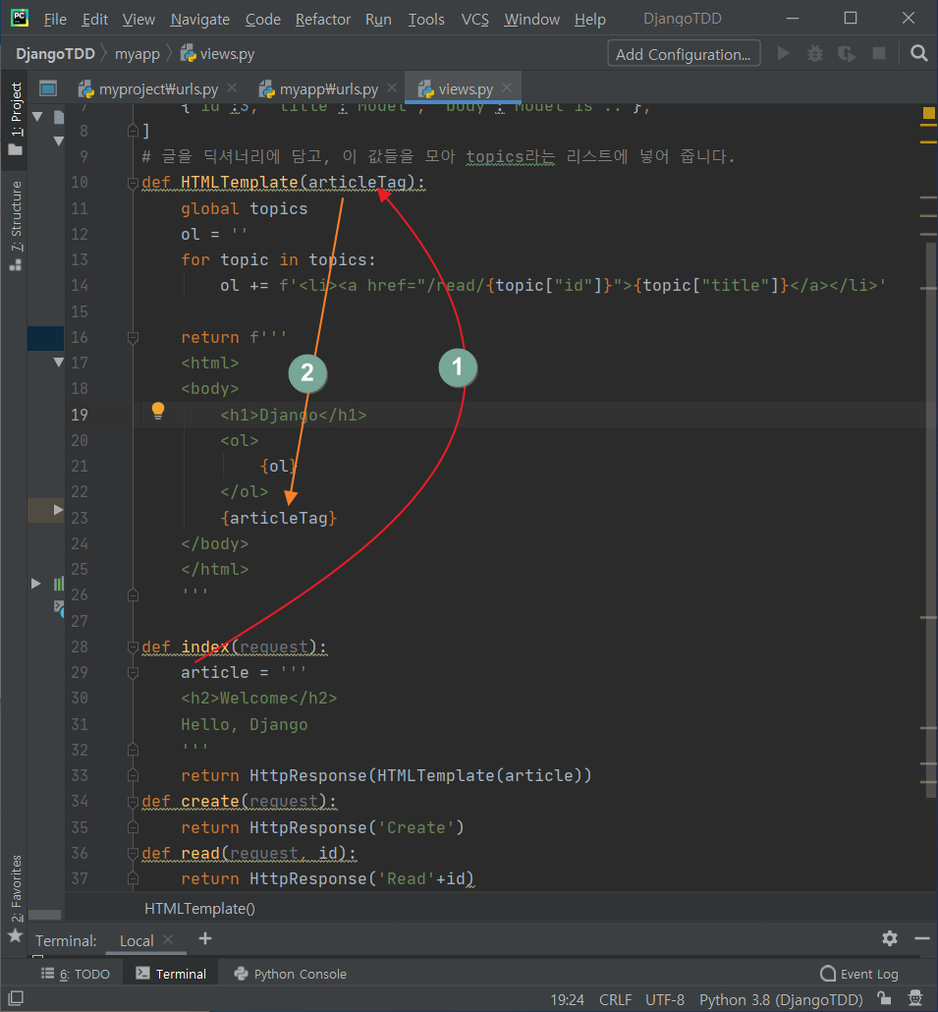
Task: Toggle the Project tool window
Action: tap(16, 120)
